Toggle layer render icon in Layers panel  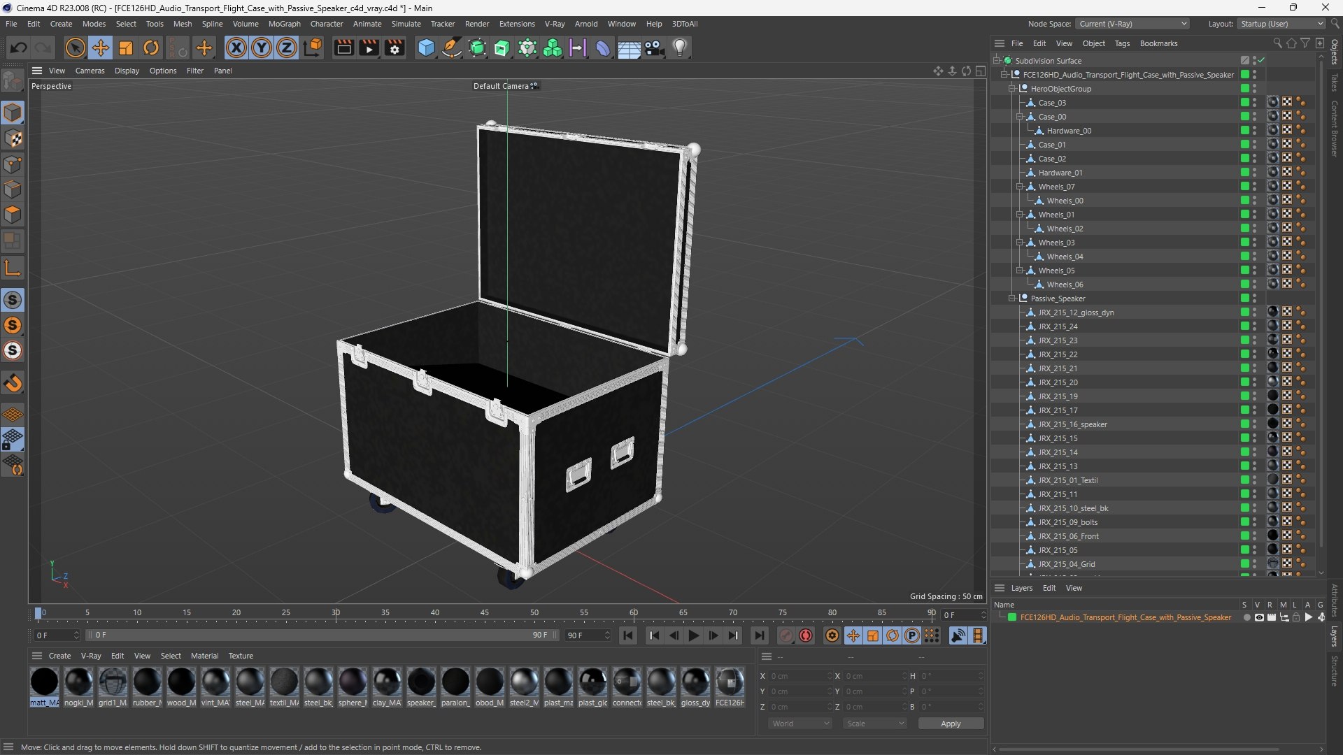coord(1272,617)
